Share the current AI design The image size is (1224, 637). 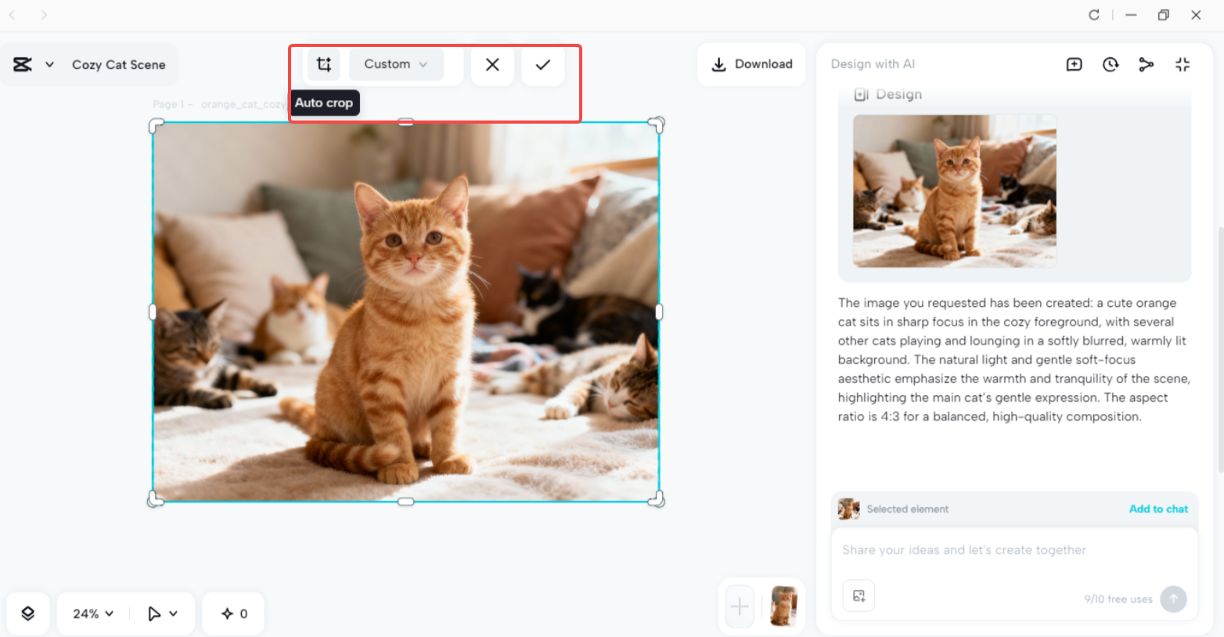[x=1147, y=64]
